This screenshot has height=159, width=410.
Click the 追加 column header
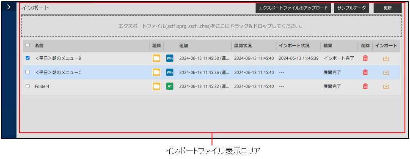(x=184, y=46)
